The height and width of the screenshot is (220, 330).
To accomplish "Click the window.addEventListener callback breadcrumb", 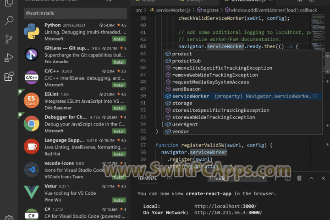I will pos(271,10).
